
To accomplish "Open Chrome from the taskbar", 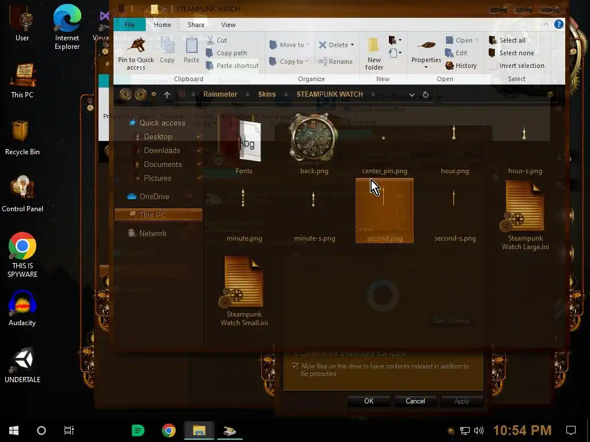I will 169,430.
